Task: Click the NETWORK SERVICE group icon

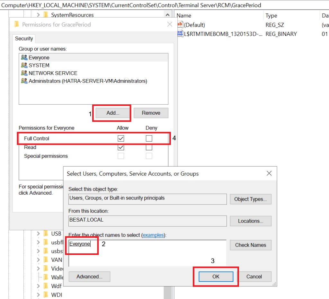Action: [x=24, y=73]
